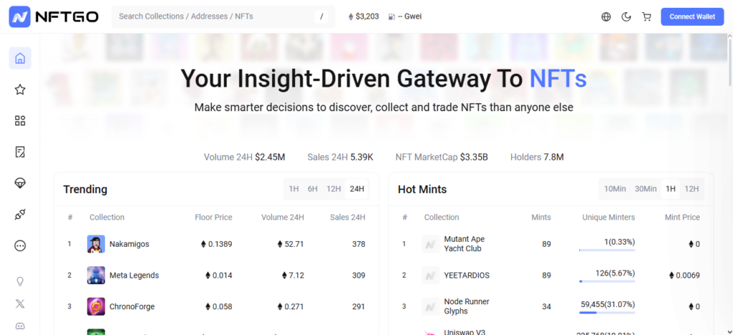
Task: Click the Mutant Ape Yacht Club placeholder icon
Action: click(430, 244)
